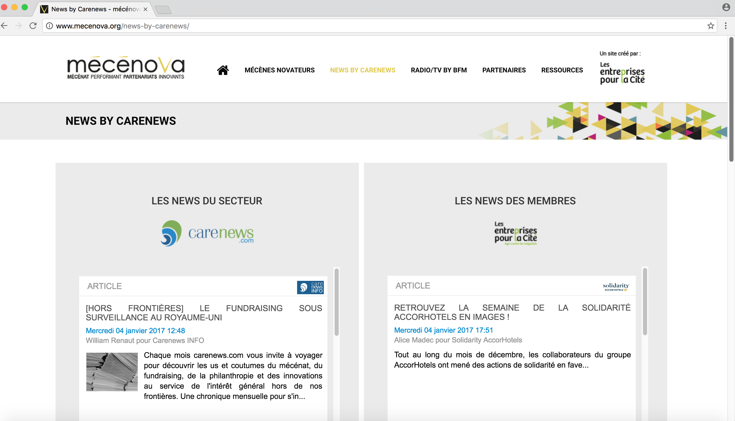Click the sector news list scrollbar
The image size is (735, 421).
pyautogui.click(x=336, y=302)
